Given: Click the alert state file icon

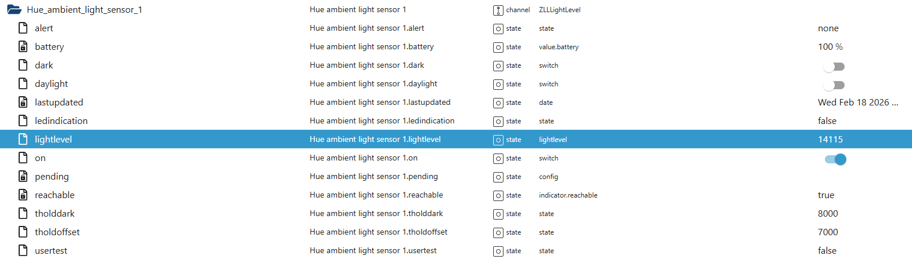Looking at the screenshot, I should (23, 28).
